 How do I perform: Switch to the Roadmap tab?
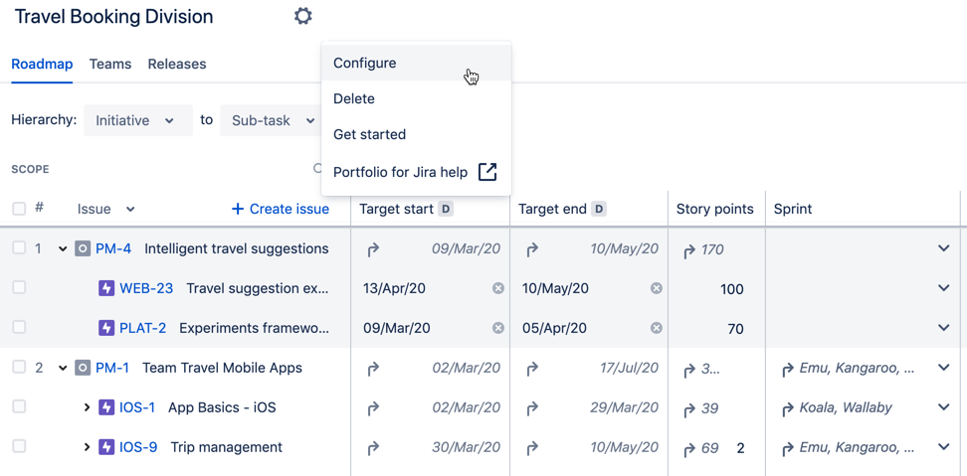(x=42, y=64)
